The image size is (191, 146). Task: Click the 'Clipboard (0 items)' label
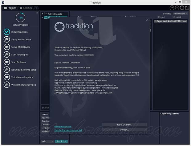pyautogui.click(x=169, y=113)
